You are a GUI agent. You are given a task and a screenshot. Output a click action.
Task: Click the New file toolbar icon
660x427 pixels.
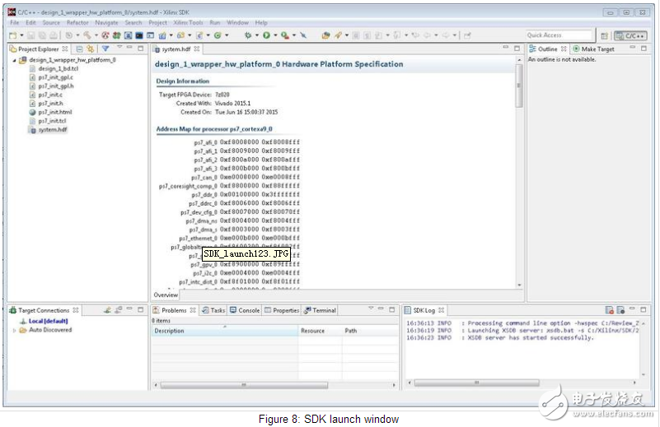pos(12,35)
